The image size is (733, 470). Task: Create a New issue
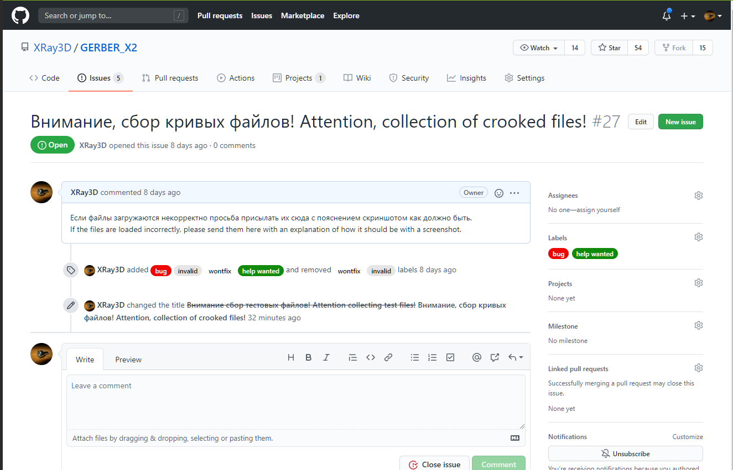[x=680, y=122]
